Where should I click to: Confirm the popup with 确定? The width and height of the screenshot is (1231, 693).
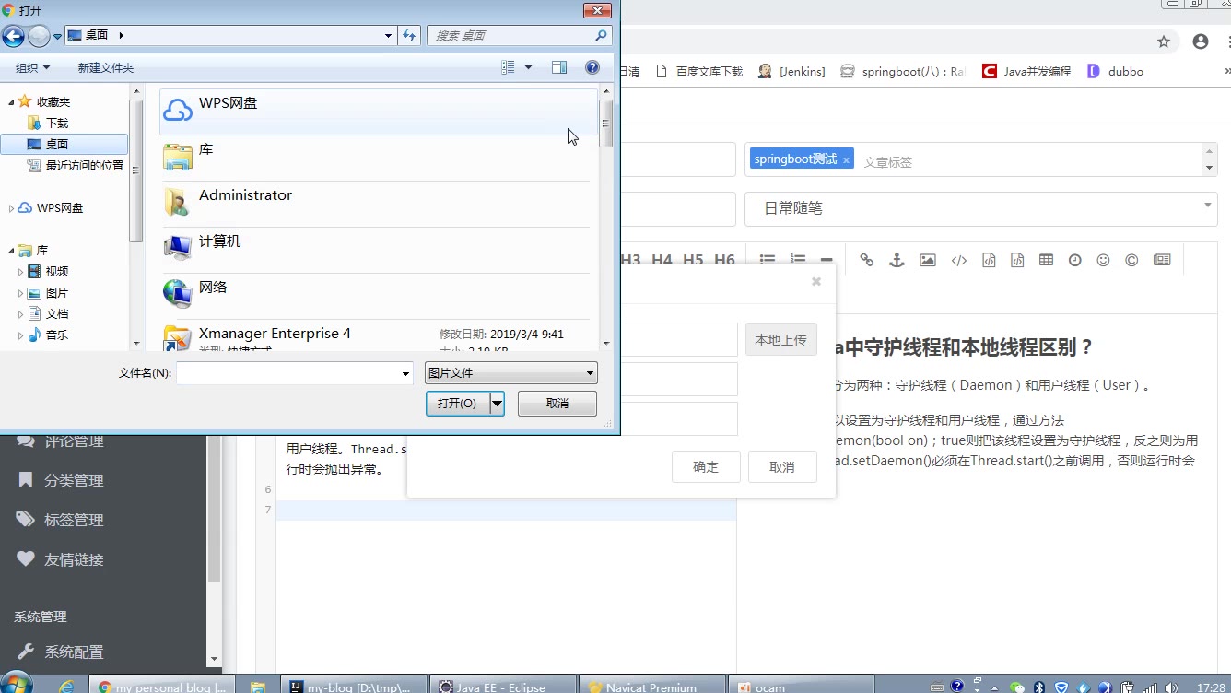pyautogui.click(x=706, y=467)
